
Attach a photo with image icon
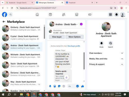pos(55,86)
